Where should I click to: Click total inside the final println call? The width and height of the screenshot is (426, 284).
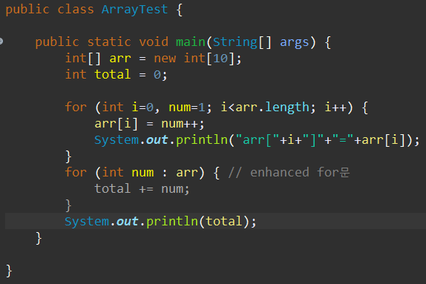224,221
